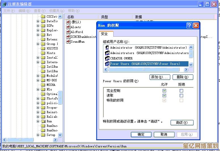The height and width of the screenshot is (151, 220).
Task: Toggle Deny checkbox for Read
Action: click(x=181, y=96)
